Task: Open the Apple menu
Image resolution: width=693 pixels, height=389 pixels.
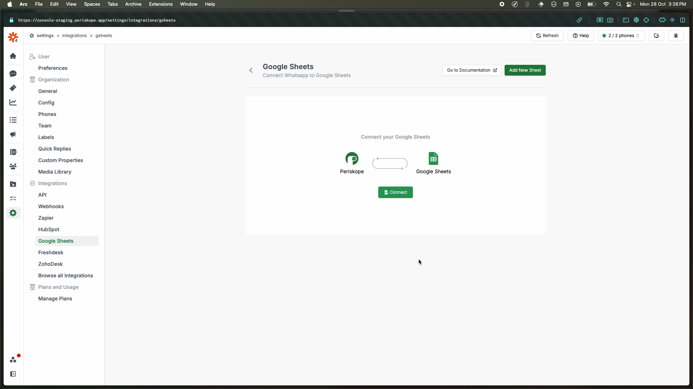Action: pyautogui.click(x=10, y=4)
